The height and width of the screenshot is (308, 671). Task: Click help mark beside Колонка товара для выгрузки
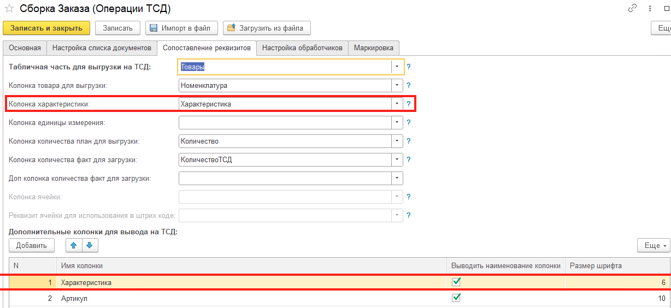[x=408, y=86]
